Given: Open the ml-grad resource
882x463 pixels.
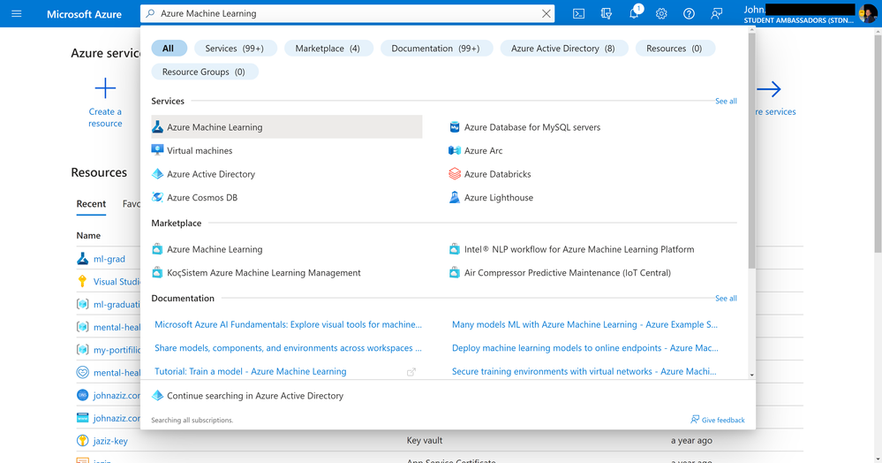Looking at the screenshot, I should [109, 259].
